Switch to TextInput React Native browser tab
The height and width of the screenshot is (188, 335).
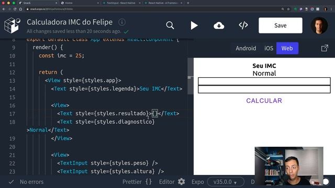coord(121,3)
